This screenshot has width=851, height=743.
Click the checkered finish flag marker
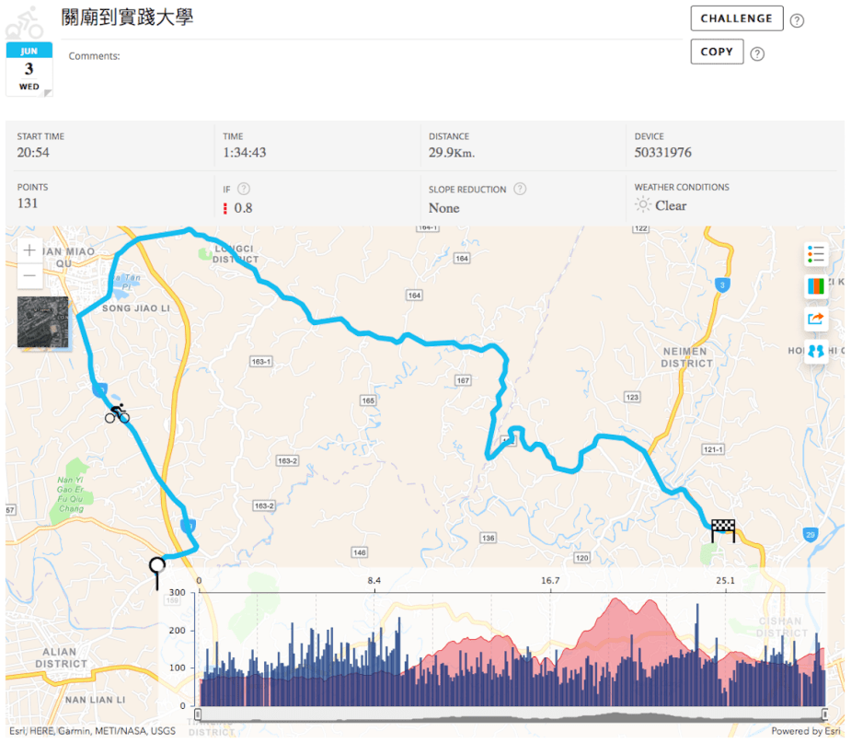pyautogui.click(x=723, y=529)
